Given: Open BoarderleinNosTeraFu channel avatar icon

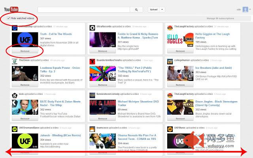Looking at the screenshot, I should pyautogui.click(x=92, y=62).
